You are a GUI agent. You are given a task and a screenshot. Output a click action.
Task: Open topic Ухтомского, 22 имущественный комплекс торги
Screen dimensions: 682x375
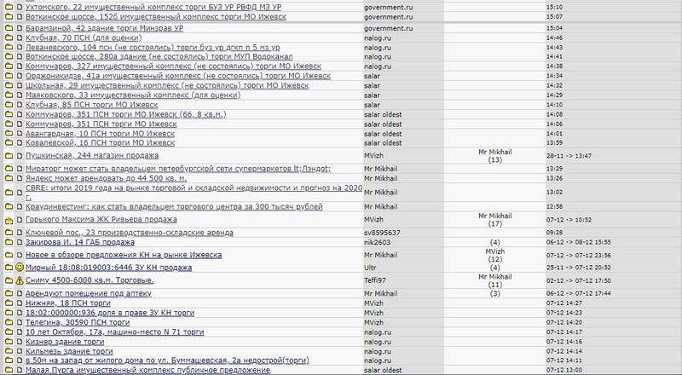click(153, 7)
